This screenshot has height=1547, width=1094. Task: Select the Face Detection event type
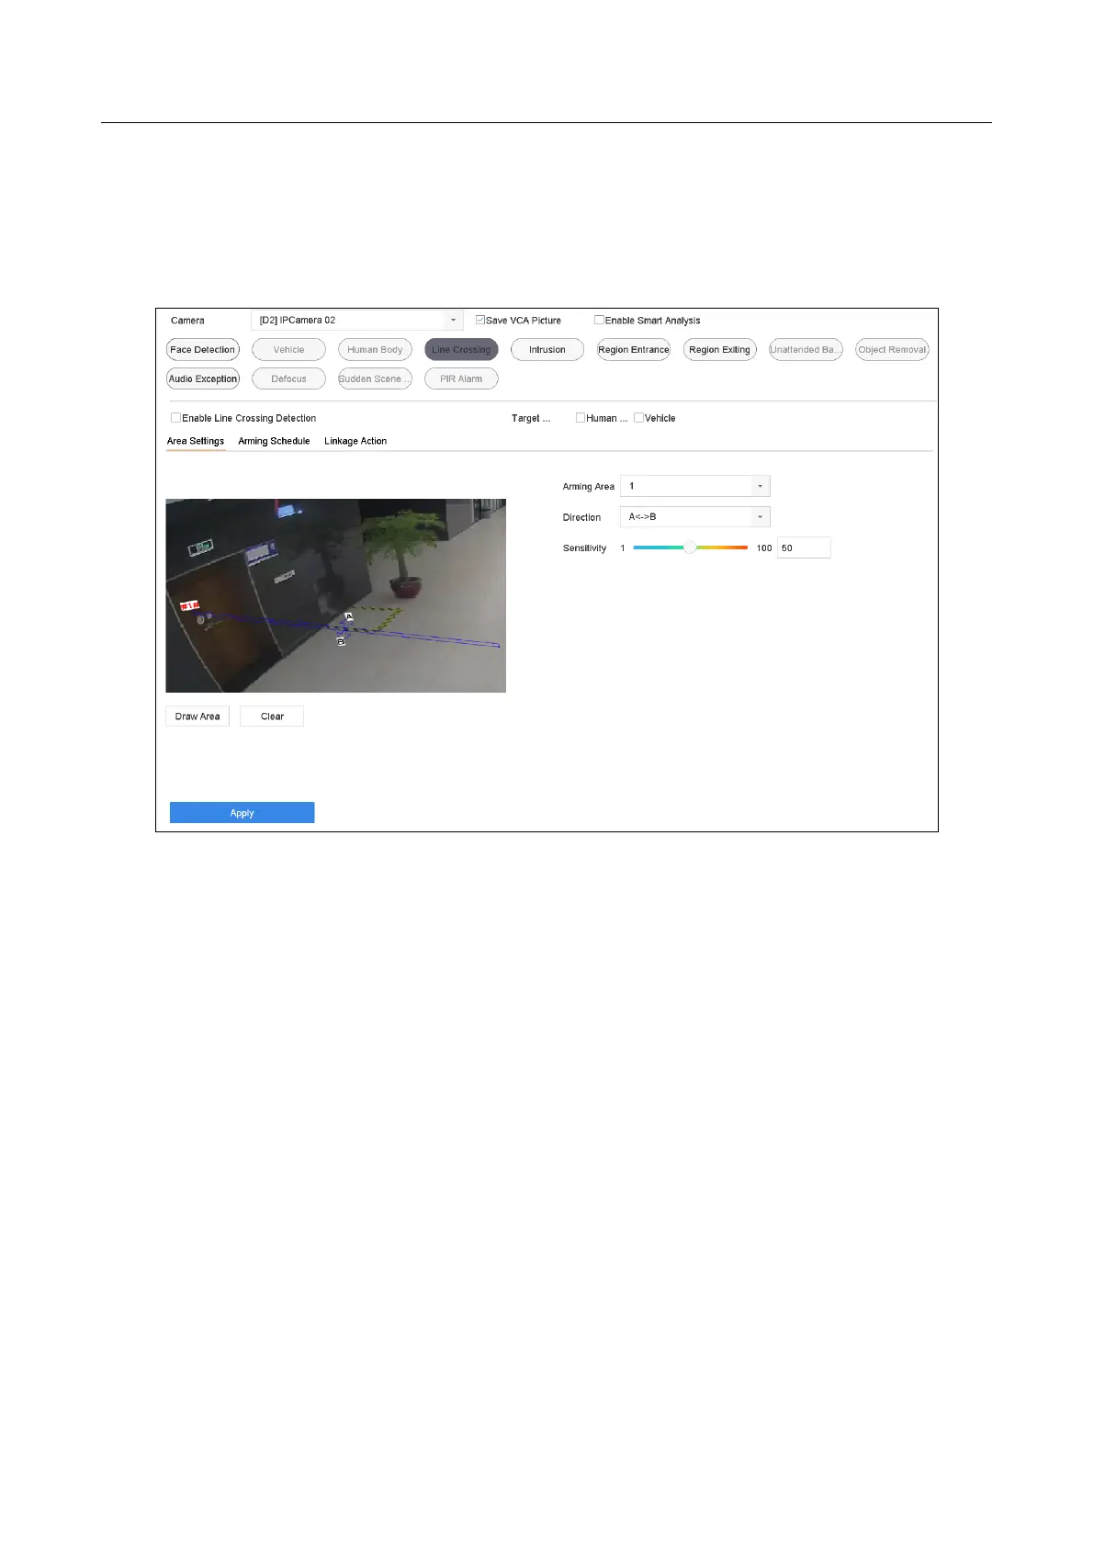203,350
